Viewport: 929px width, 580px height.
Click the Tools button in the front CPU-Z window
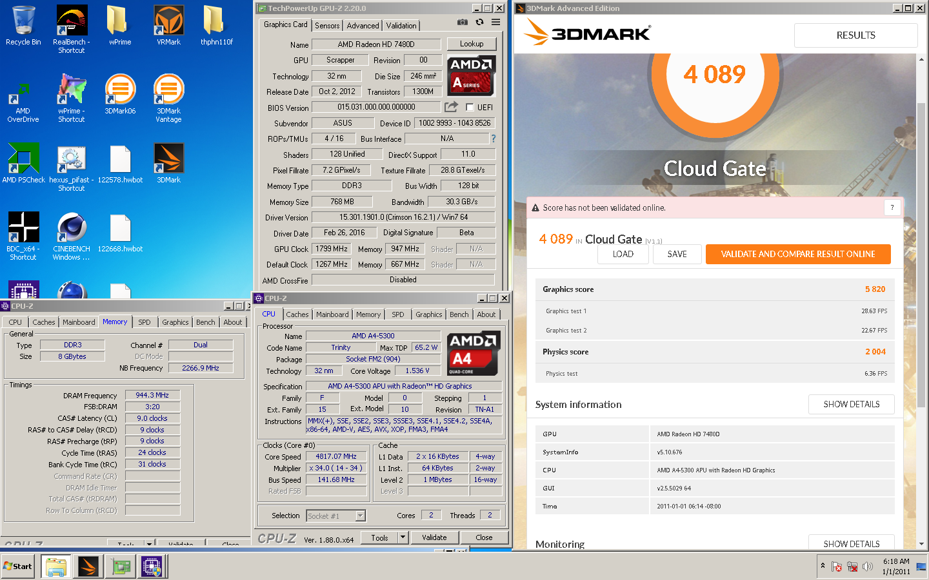[x=380, y=537]
